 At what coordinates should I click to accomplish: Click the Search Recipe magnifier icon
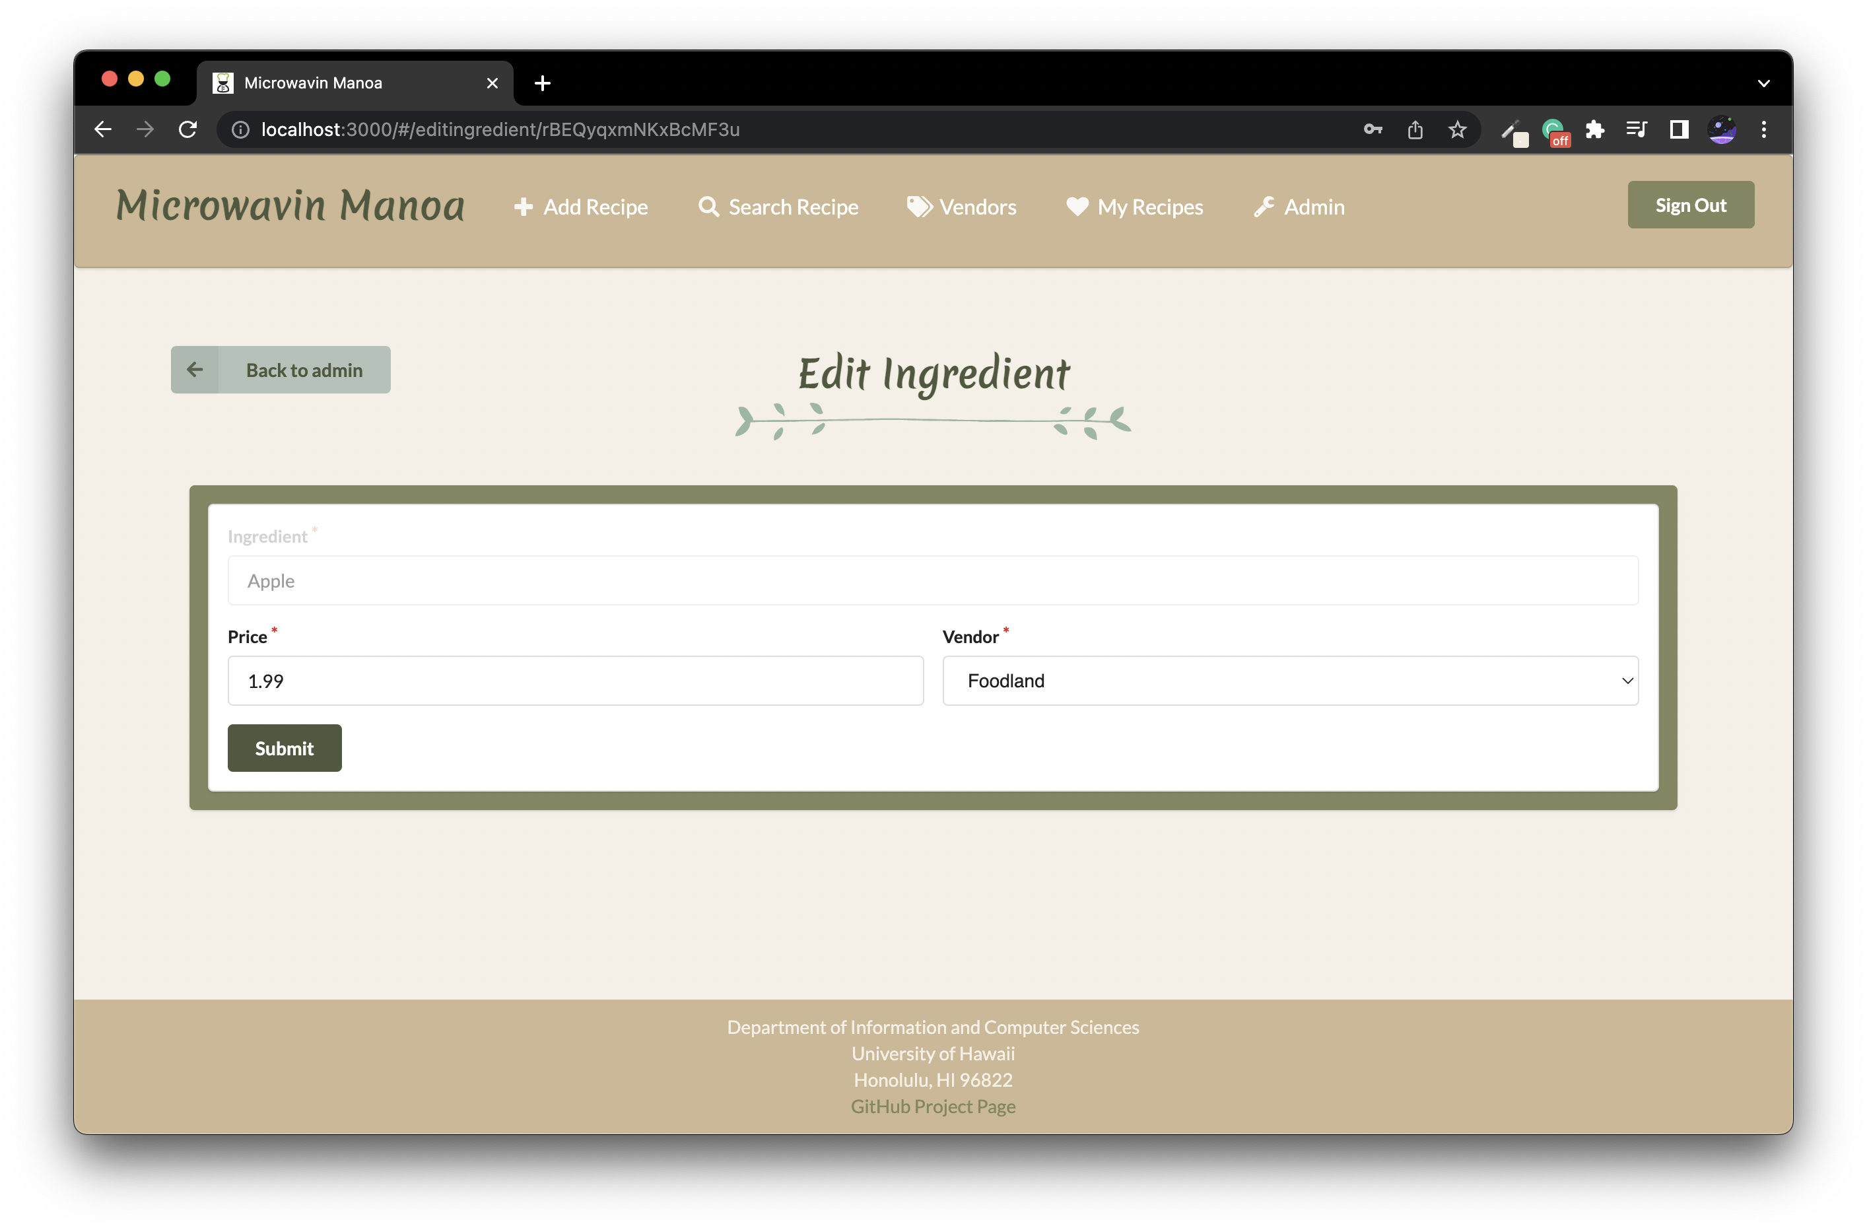710,206
